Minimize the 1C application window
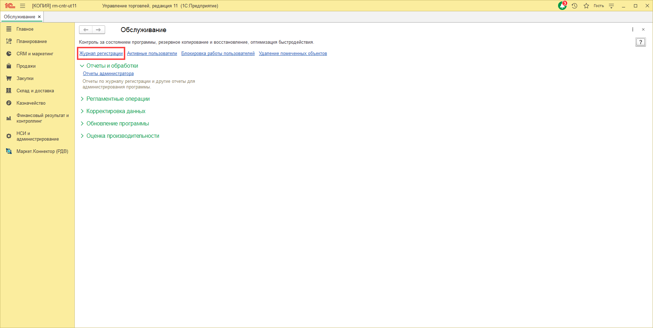The width and height of the screenshot is (653, 328). pyautogui.click(x=624, y=6)
